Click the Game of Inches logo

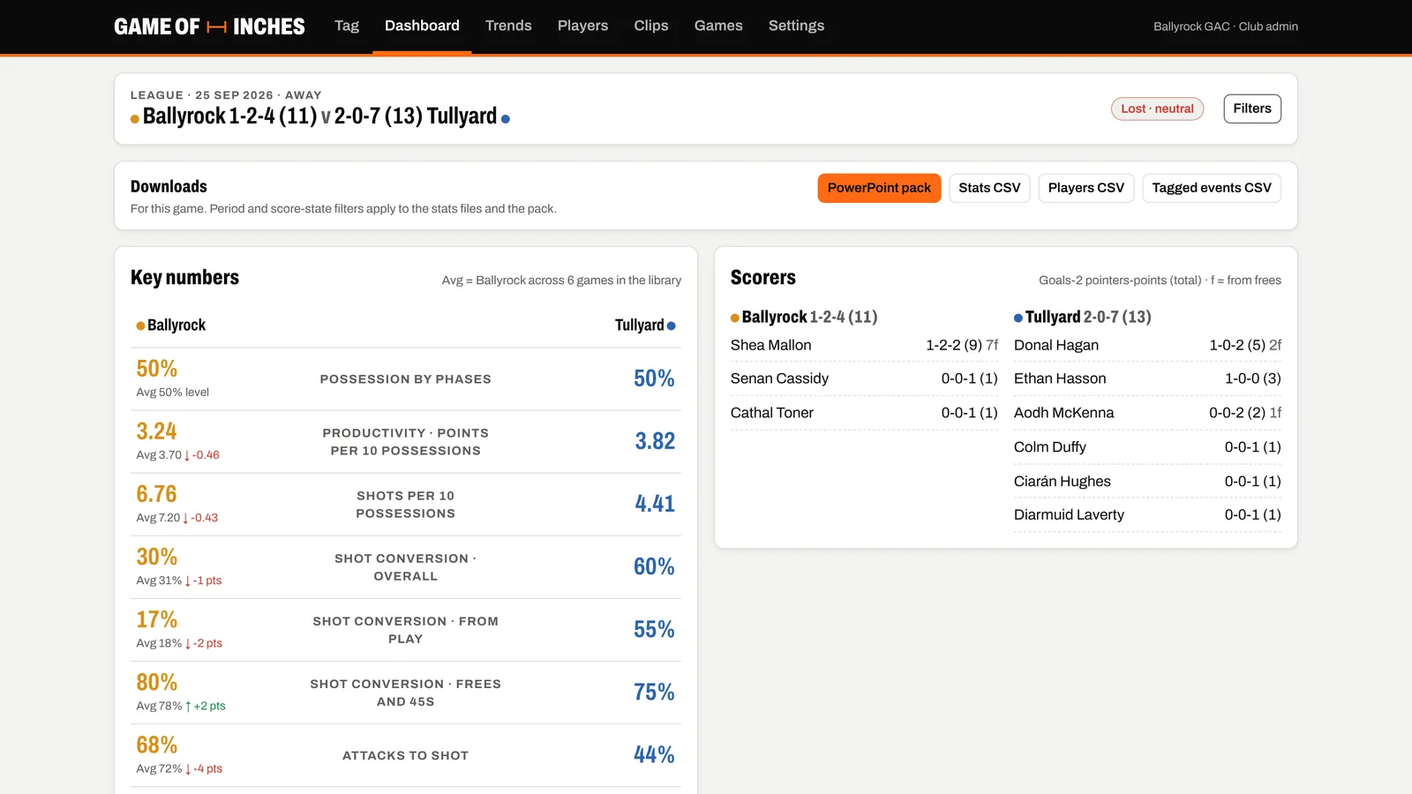209,26
